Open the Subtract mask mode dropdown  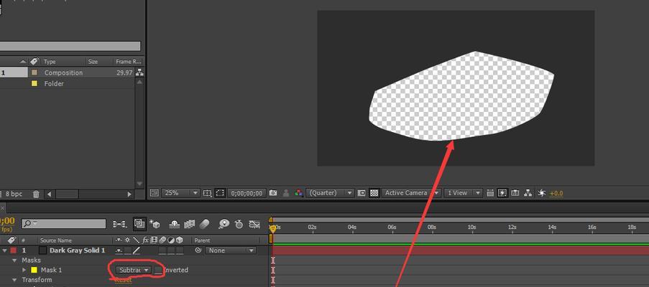[133, 270]
